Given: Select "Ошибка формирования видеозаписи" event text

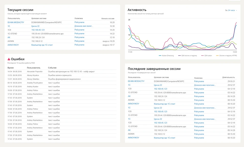Looking at the screenshot, I should [64, 79].
